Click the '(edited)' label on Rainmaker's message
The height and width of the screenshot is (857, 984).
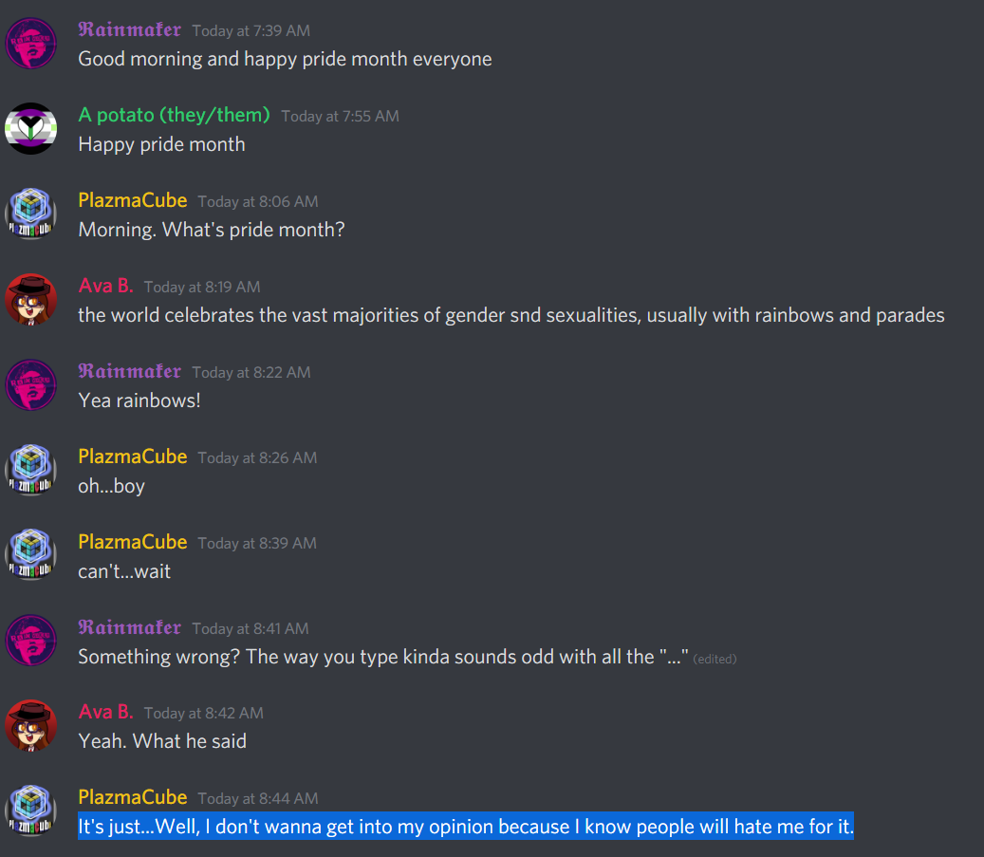click(715, 660)
